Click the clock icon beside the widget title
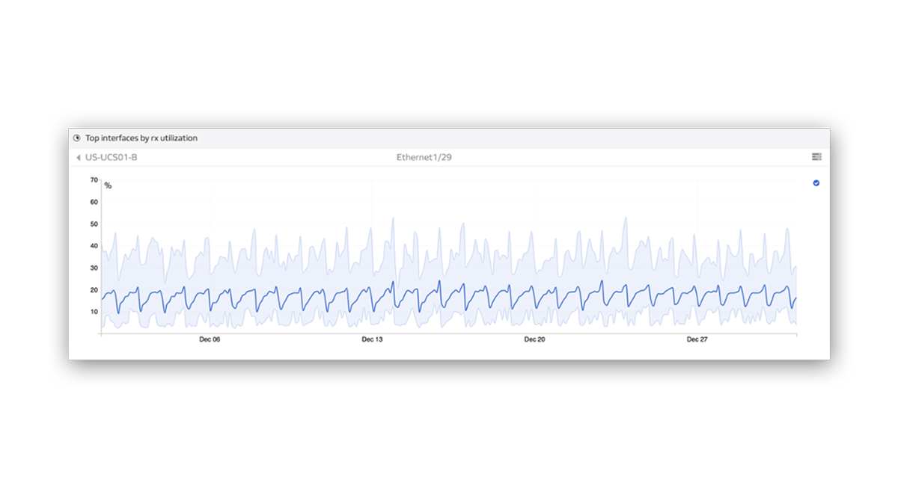This screenshot has width=898, height=489. coord(76,138)
